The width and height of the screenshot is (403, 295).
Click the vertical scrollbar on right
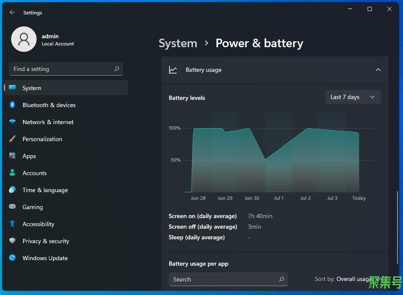click(x=397, y=227)
